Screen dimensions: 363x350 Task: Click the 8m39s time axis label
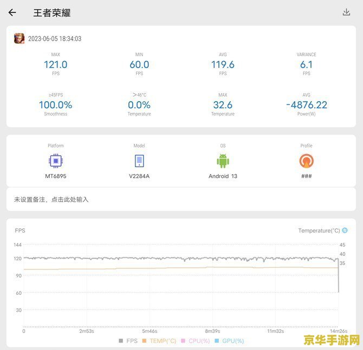pos(212,331)
